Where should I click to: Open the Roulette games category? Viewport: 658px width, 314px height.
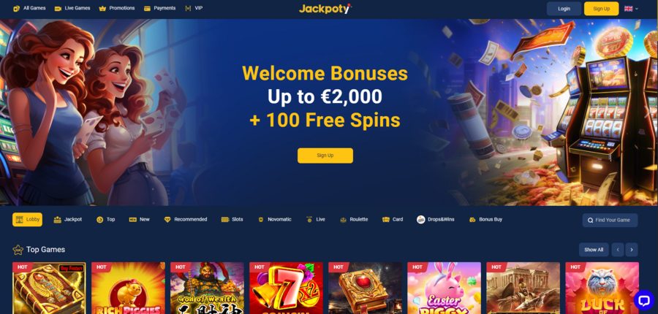354,219
